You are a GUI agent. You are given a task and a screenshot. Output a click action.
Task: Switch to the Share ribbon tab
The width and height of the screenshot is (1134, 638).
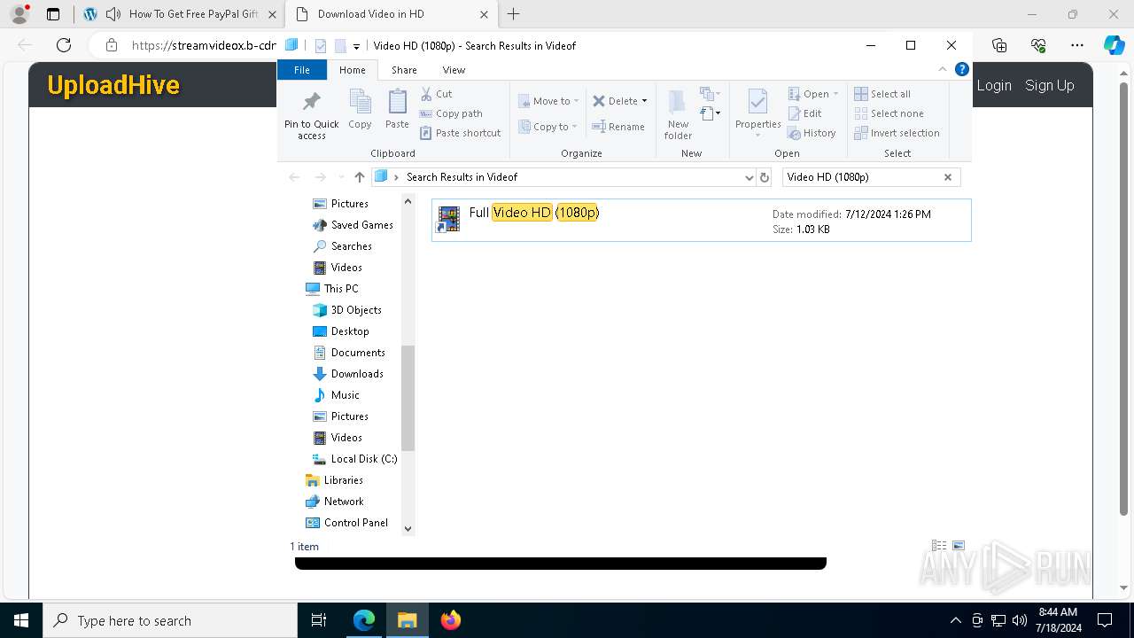click(404, 70)
